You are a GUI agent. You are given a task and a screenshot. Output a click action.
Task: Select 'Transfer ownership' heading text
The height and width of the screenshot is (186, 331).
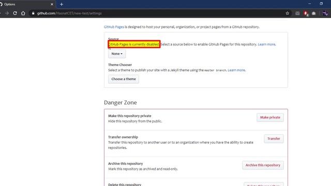pos(123,137)
